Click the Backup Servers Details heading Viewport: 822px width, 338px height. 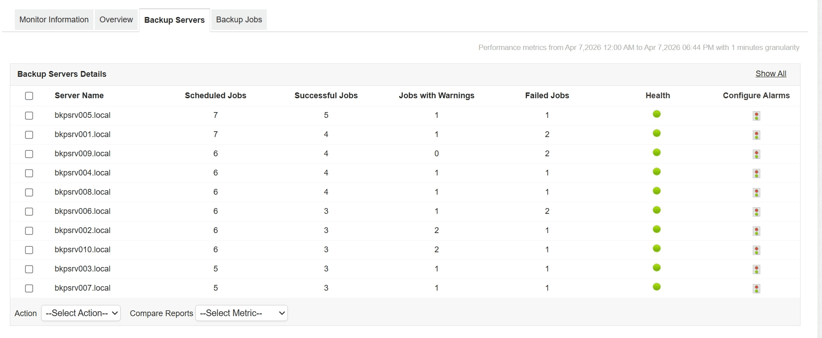(62, 74)
